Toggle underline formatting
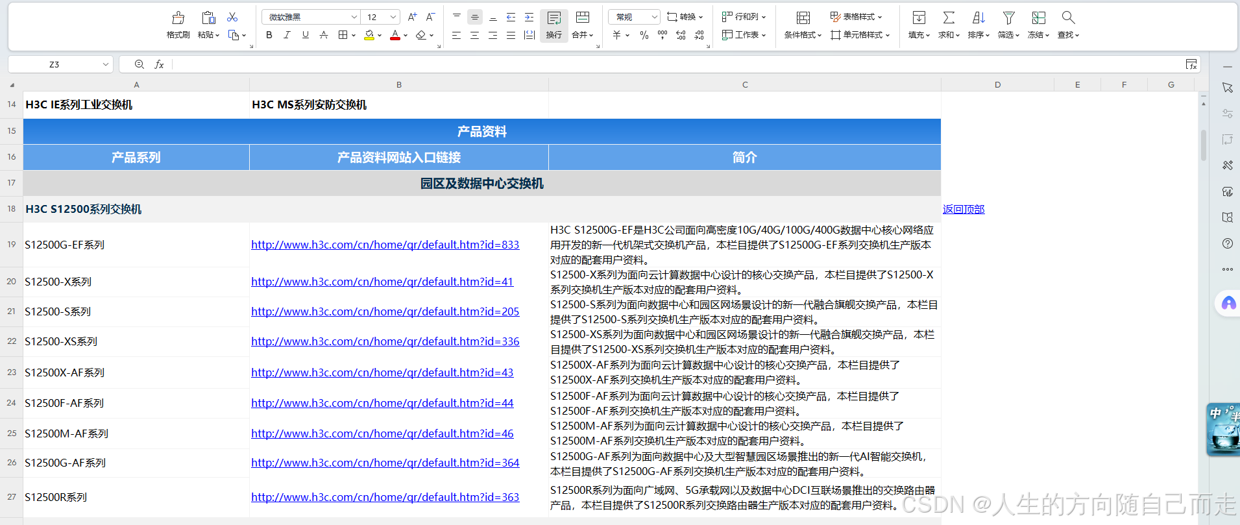 306,35
